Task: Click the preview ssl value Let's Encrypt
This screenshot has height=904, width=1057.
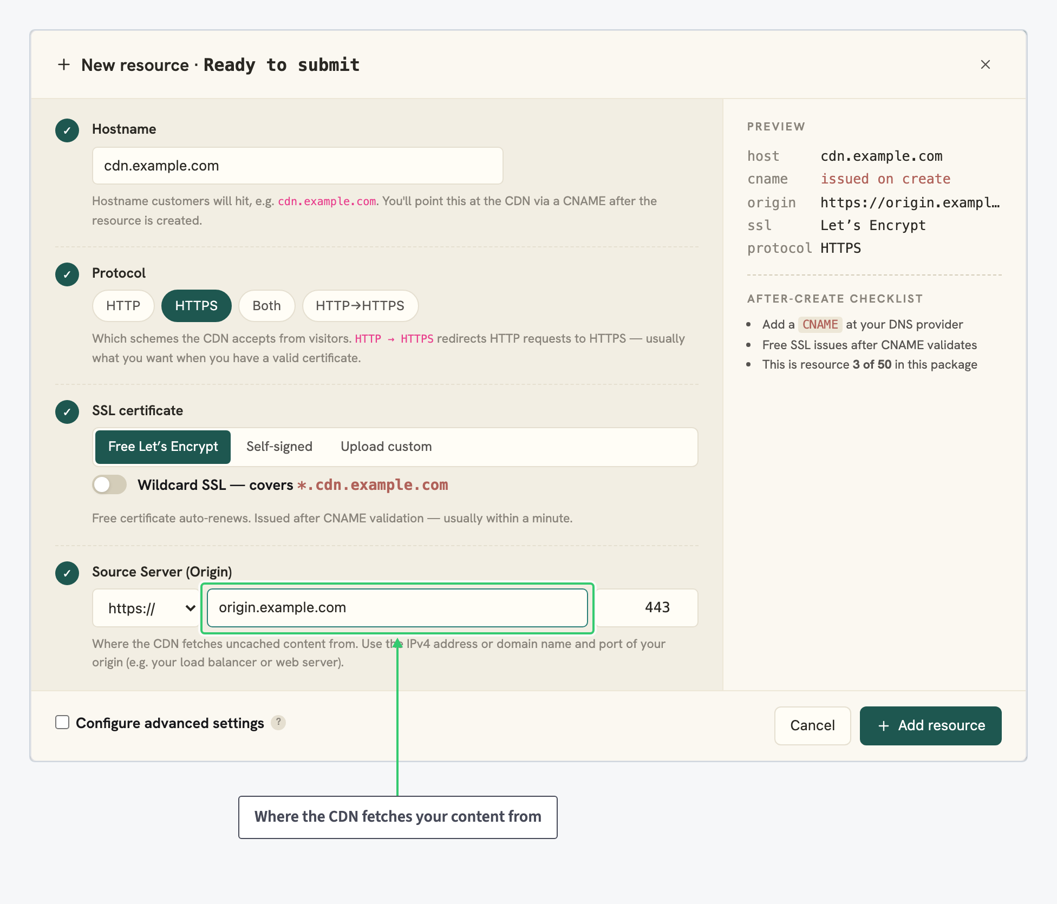Action: pos(873,226)
